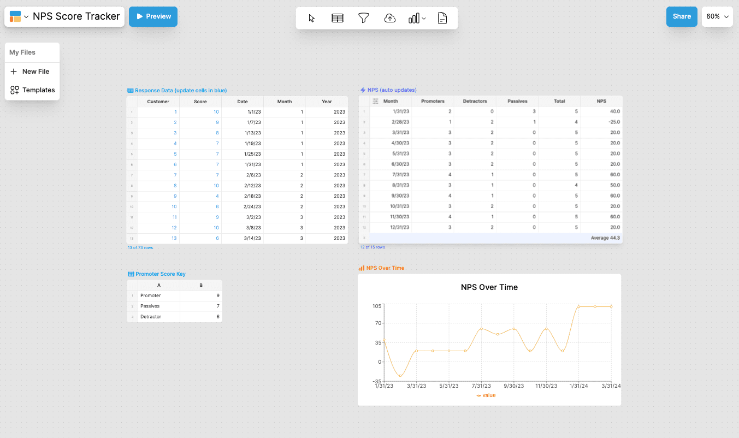Click the NPS Over Time chart icon
Image resolution: width=739 pixels, height=438 pixels.
(x=362, y=268)
